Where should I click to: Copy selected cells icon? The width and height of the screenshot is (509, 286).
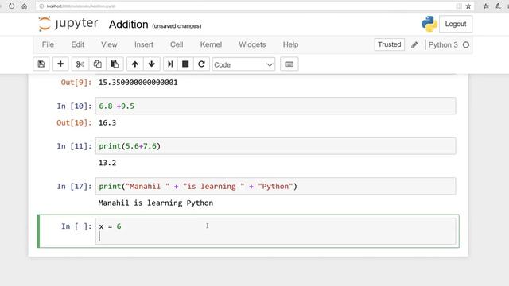click(x=97, y=64)
